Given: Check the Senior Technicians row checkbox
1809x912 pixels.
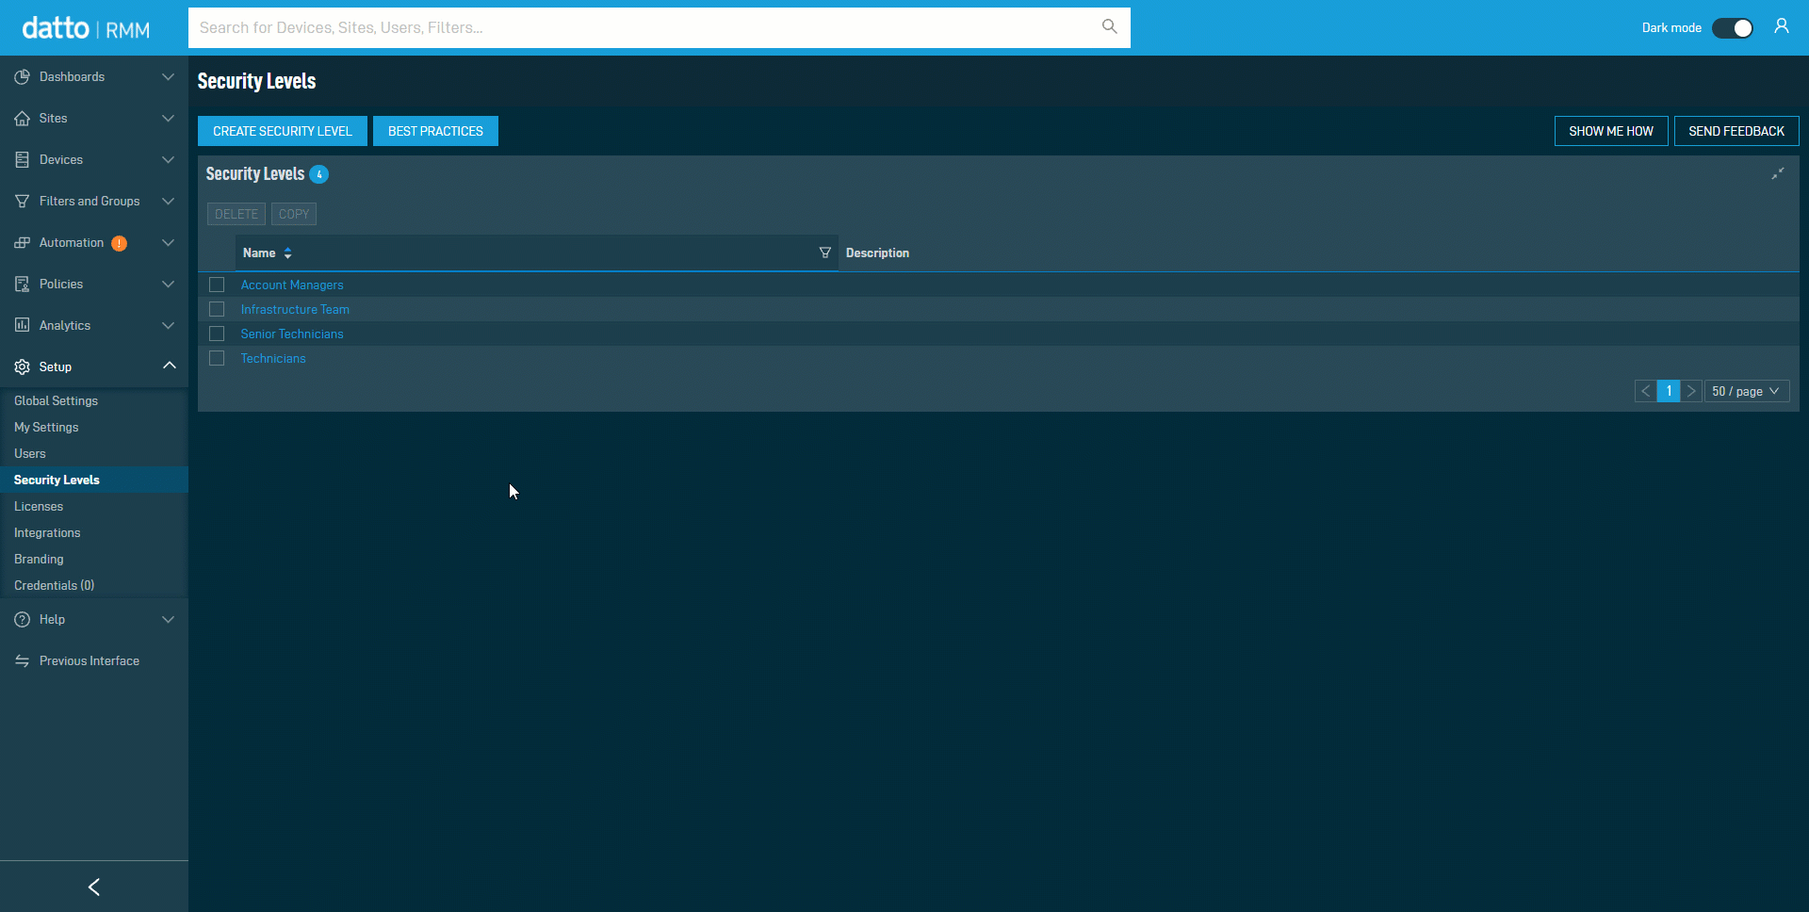Looking at the screenshot, I should [x=217, y=334].
